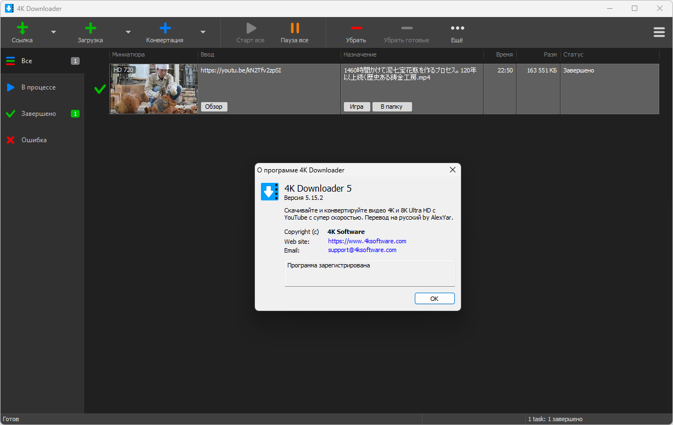This screenshot has width=673, height=425.
Task: Click OK in the about dialog
Action: click(x=435, y=299)
